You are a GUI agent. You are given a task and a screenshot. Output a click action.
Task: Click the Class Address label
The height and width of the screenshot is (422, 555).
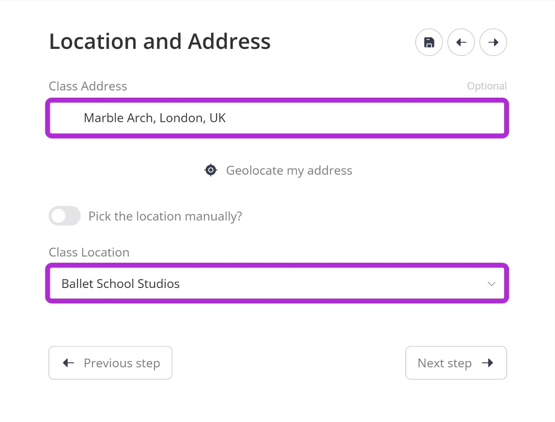[88, 86]
